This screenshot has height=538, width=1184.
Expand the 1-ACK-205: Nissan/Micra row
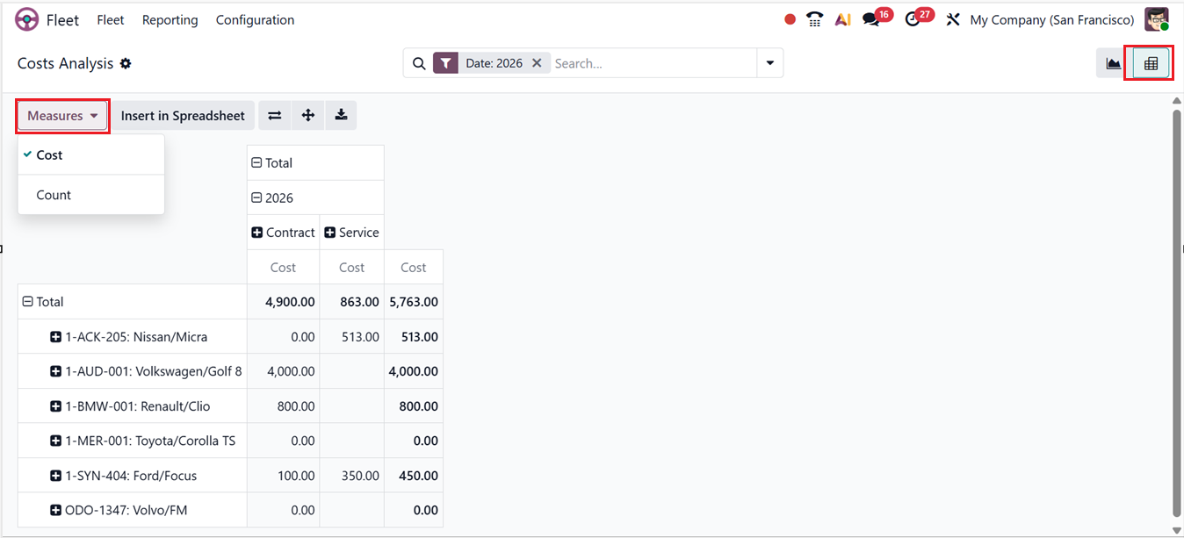(x=56, y=337)
